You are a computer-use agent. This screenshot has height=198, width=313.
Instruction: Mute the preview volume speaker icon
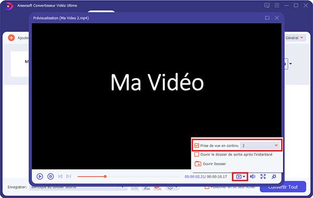point(252,177)
